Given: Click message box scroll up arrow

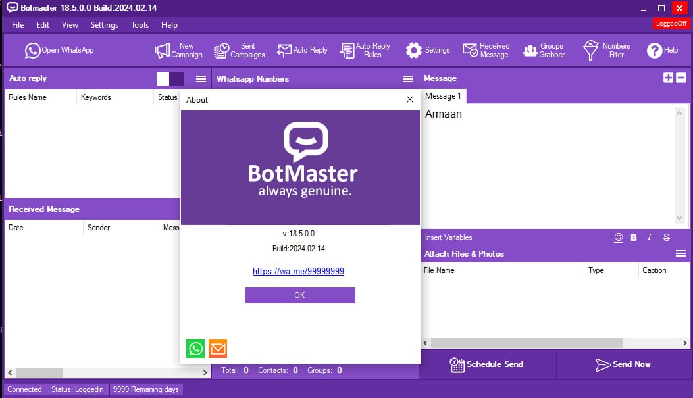Looking at the screenshot, I should (x=679, y=113).
